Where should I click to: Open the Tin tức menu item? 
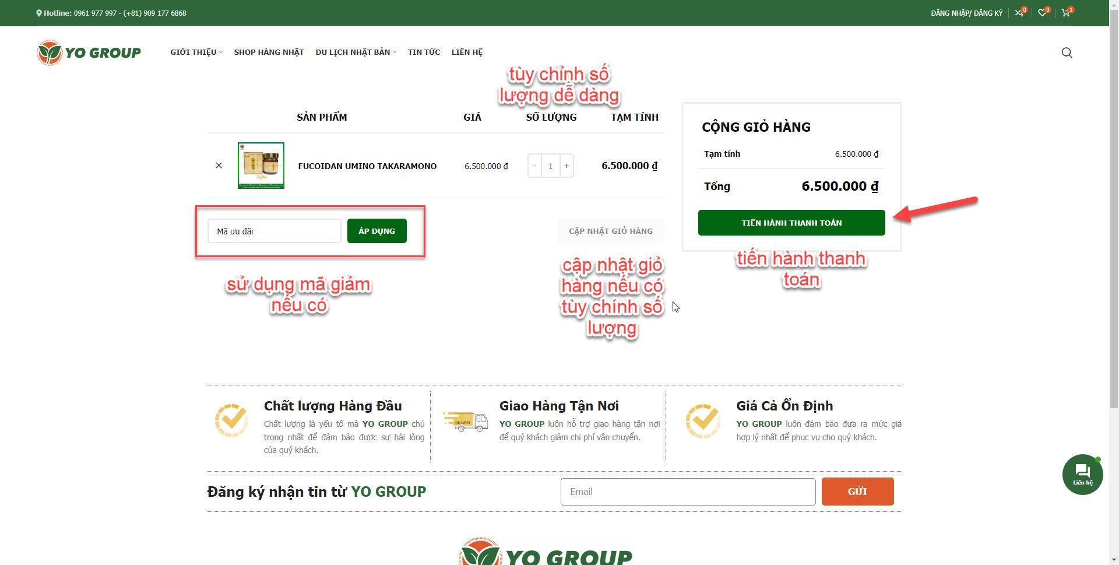[x=424, y=52]
